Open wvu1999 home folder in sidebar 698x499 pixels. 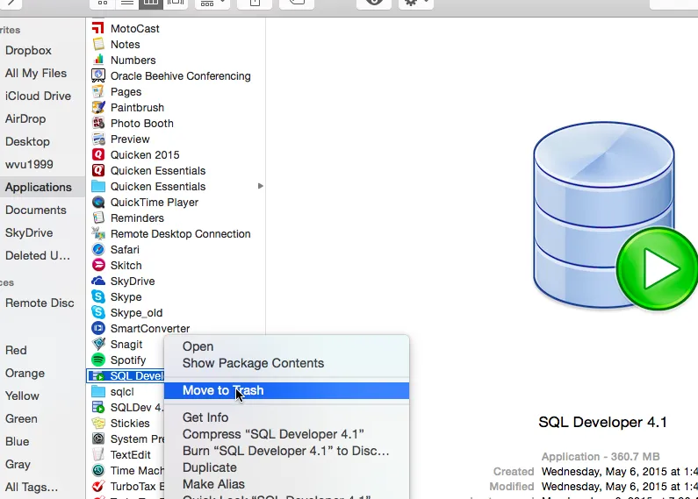pyautogui.click(x=29, y=164)
